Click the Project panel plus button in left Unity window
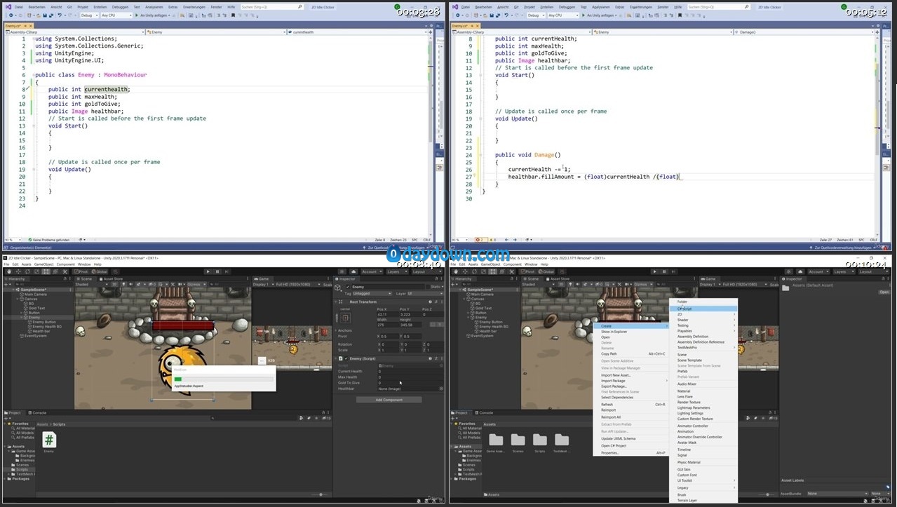 pyautogui.click(x=7, y=418)
